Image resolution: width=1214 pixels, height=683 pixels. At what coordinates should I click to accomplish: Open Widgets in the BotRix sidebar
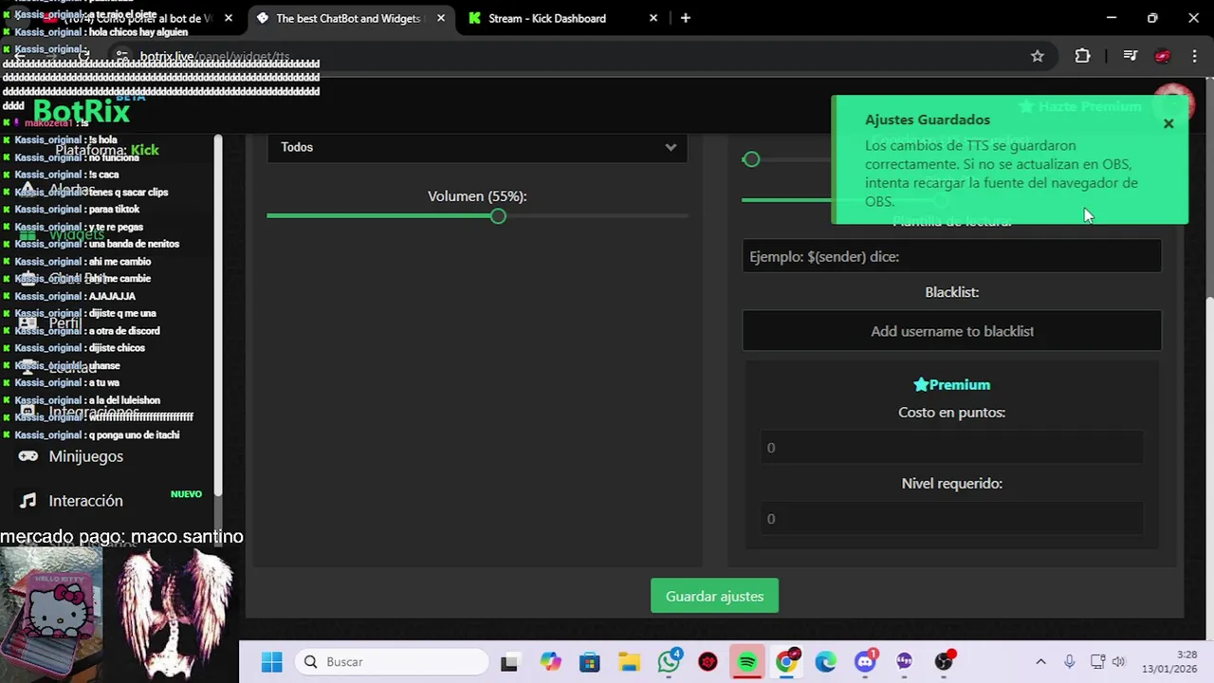pyautogui.click(x=76, y=234)
